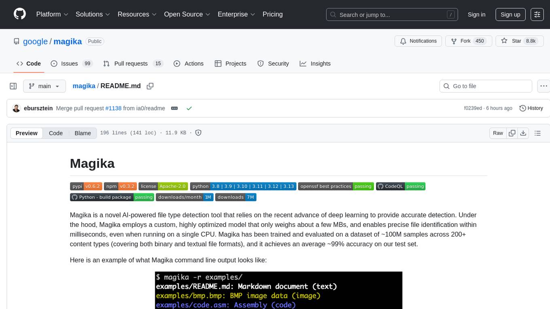Image resolution: width=550 pixels, height=309 pixels.
Task: Show commit status checks checkmark
Action: pos(189,108)
